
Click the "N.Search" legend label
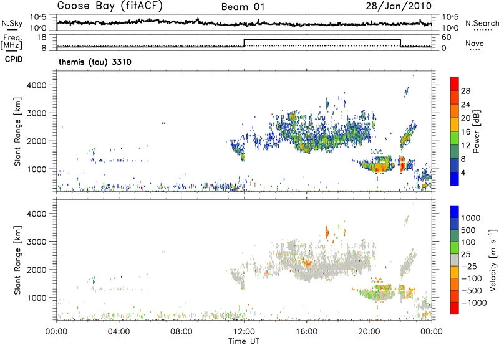point(482,23)
